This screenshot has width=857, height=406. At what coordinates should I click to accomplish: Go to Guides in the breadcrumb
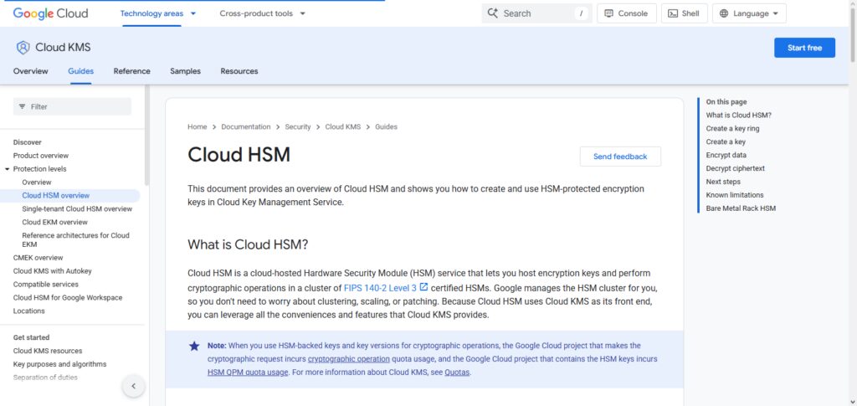tap(386, 126)
